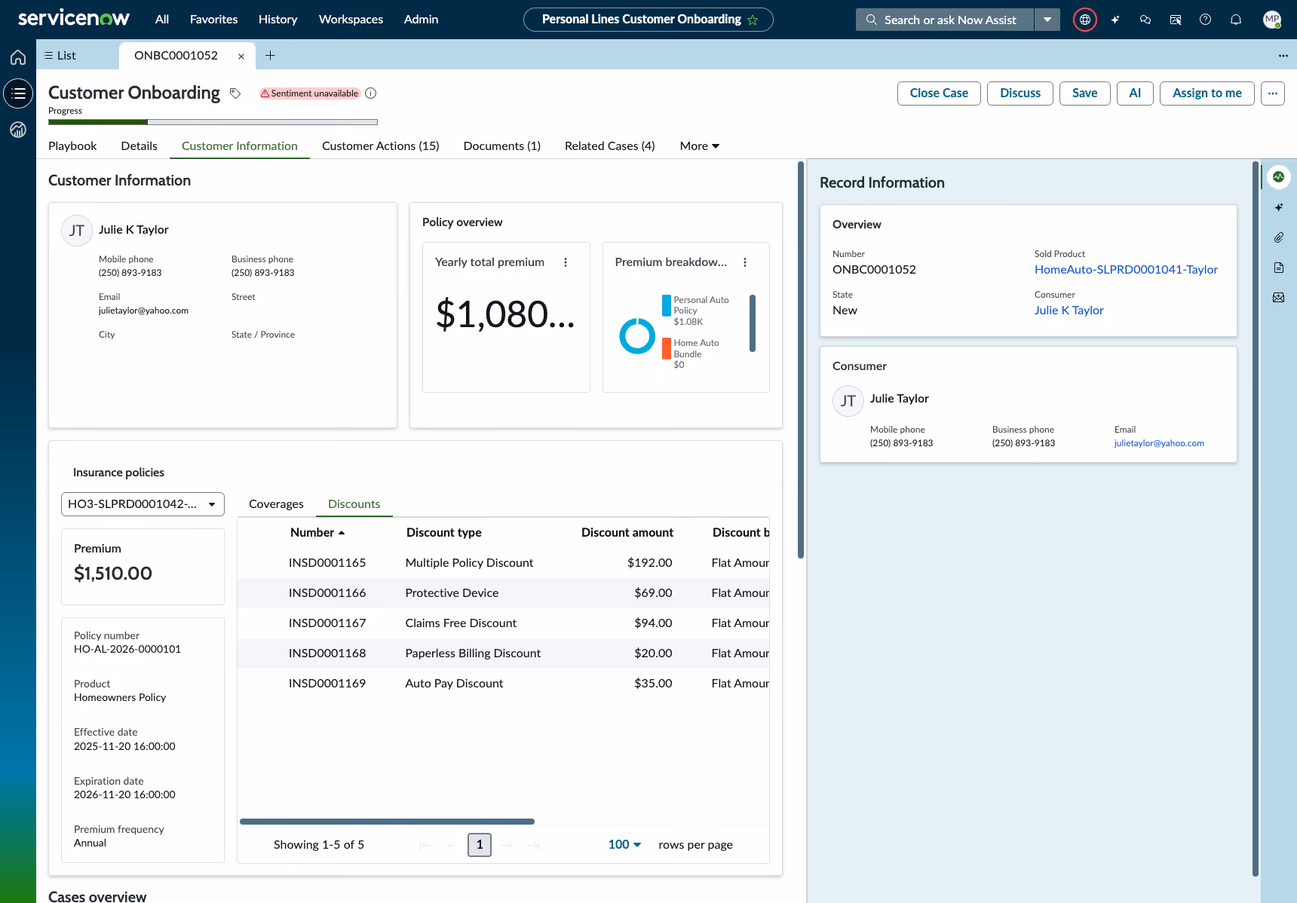Expand the HO3-SLPRD0001042 policy dropdown
This screenshot has width=1297, height=903.
(143, 504)
